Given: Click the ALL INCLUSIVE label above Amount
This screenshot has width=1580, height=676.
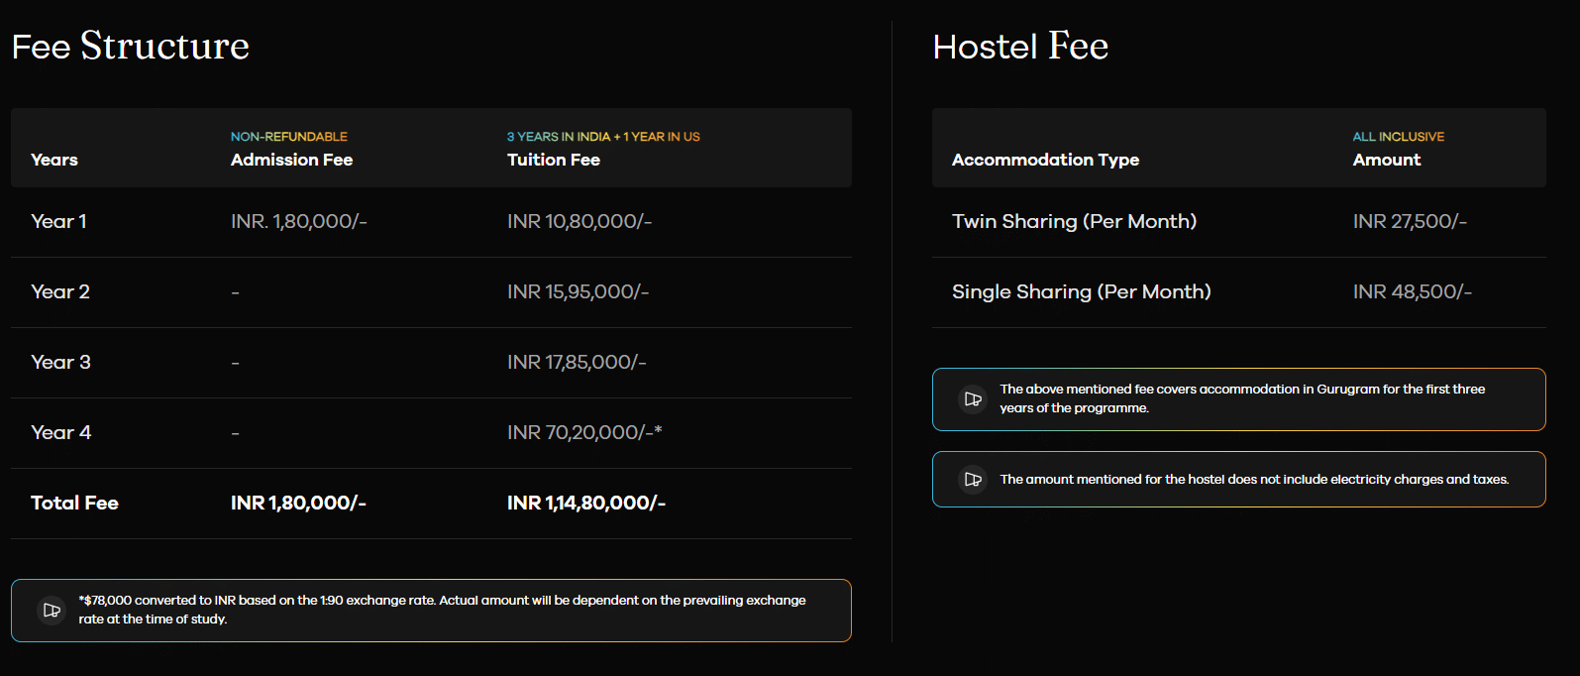Looking at the screenshot, I should click(x=1398, y=137).
